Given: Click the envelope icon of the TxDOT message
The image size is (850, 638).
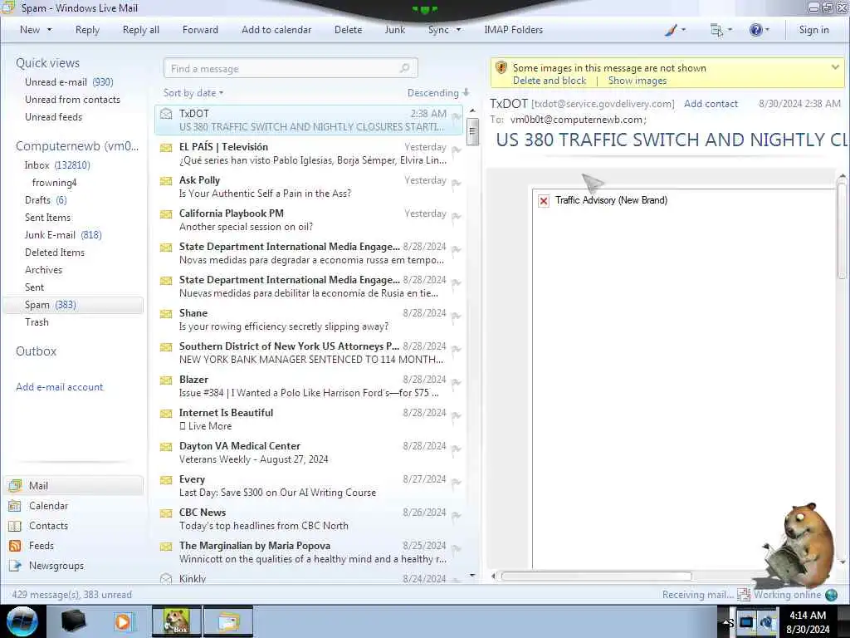Looking at the screenshot, I should point(166,113).
